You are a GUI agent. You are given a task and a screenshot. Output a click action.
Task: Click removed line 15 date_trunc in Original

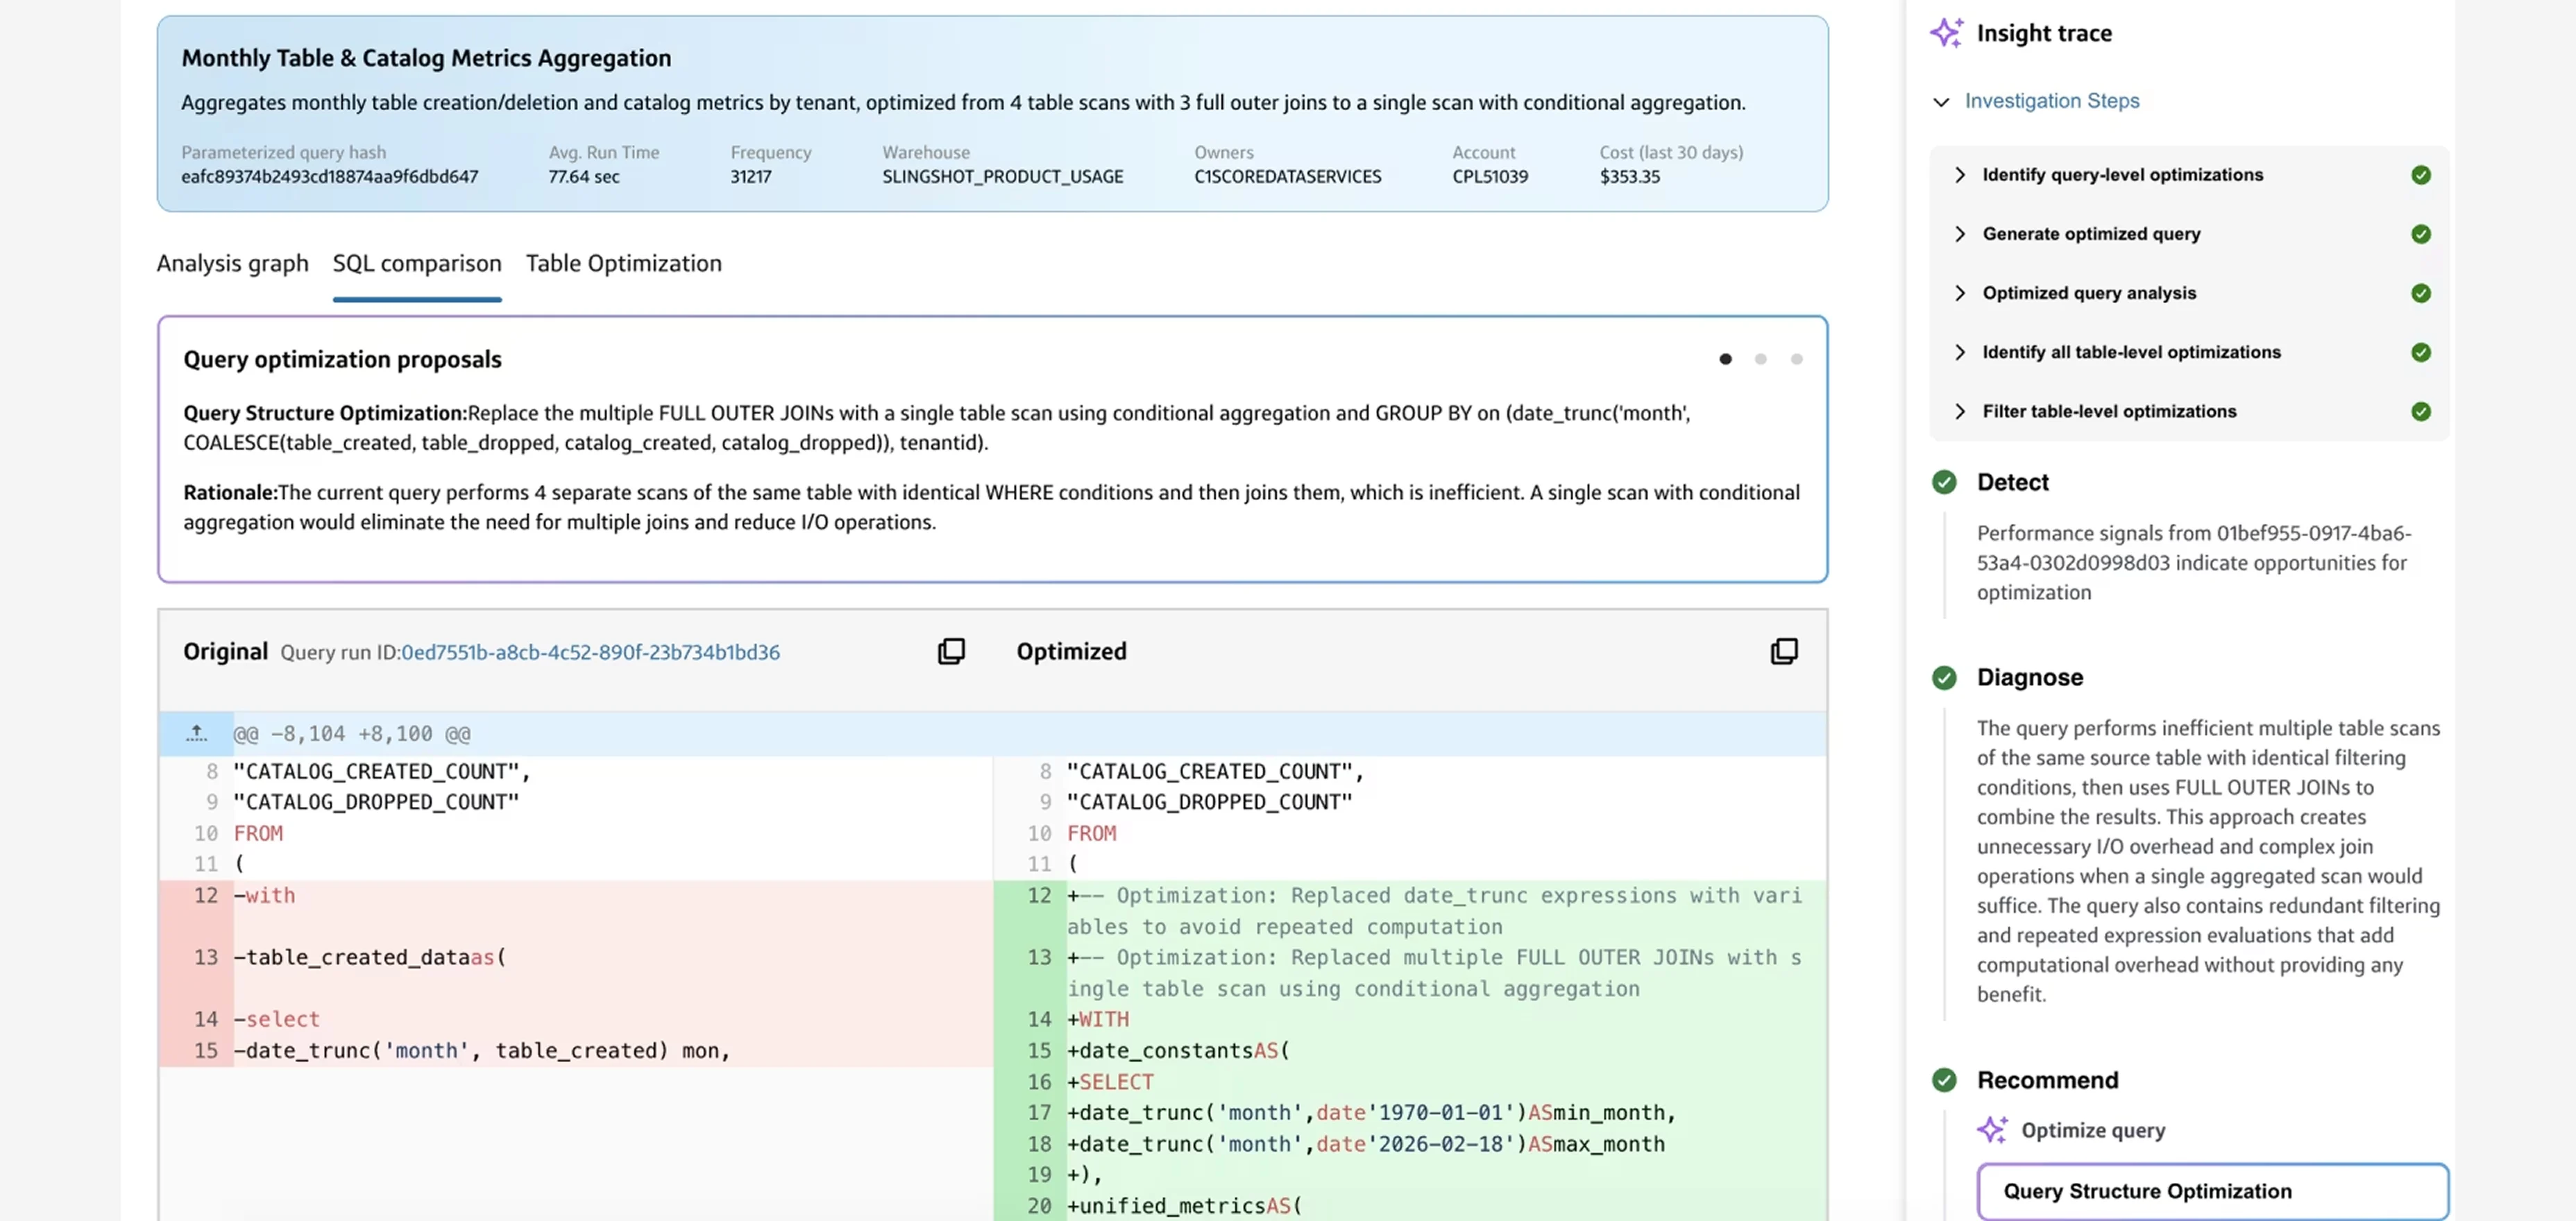coord(575,1050)
